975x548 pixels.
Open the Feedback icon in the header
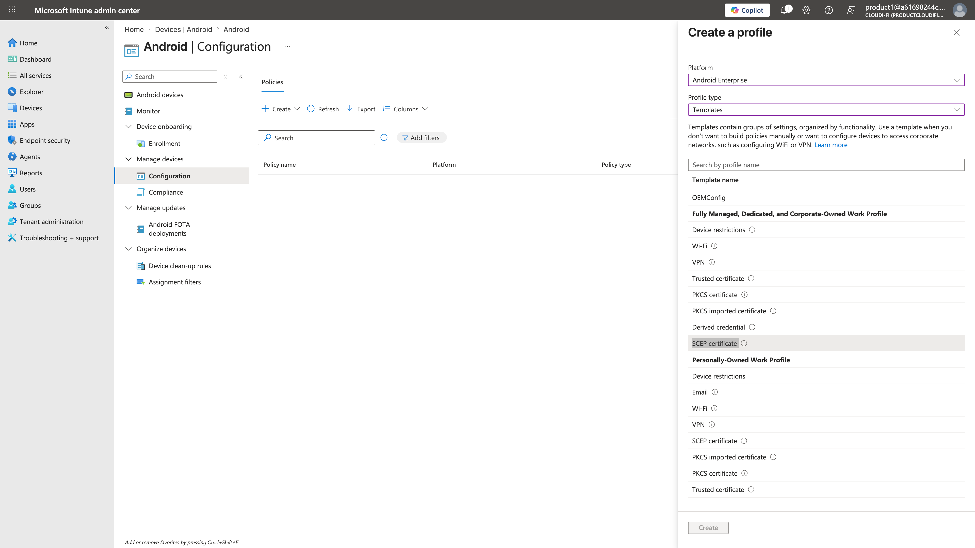point(851,10)
